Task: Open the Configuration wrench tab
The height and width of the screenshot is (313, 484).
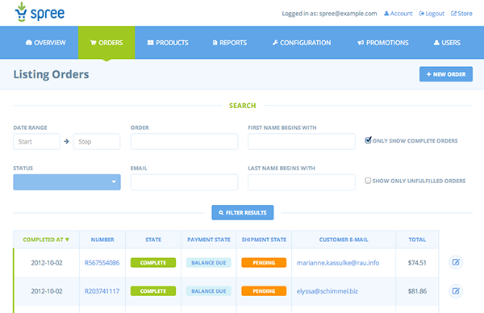Action: click(x=301, y=43)
